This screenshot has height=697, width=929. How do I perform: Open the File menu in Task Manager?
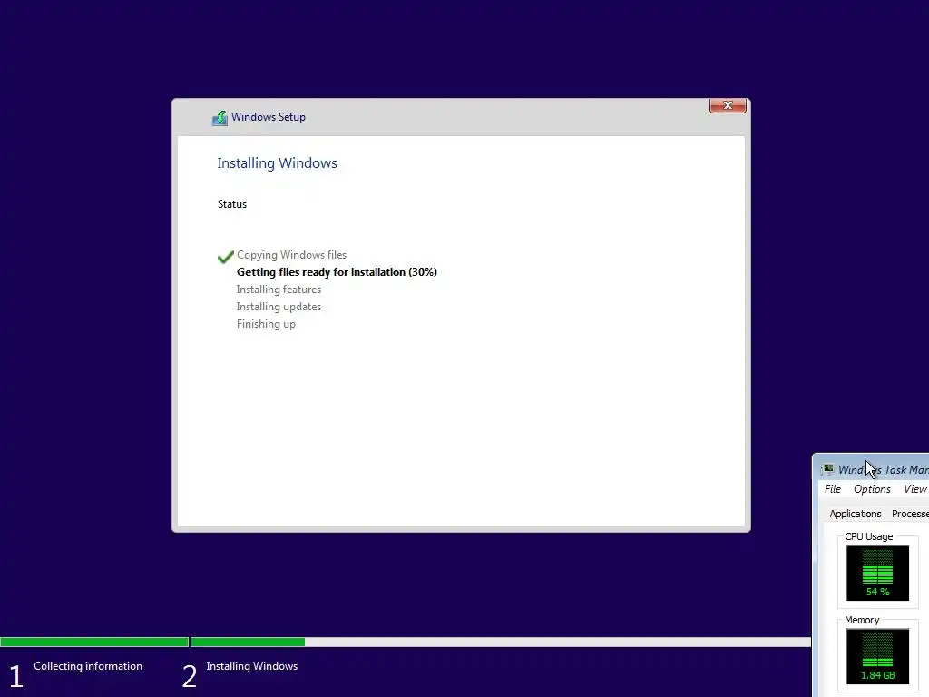[x=833, y=489]
